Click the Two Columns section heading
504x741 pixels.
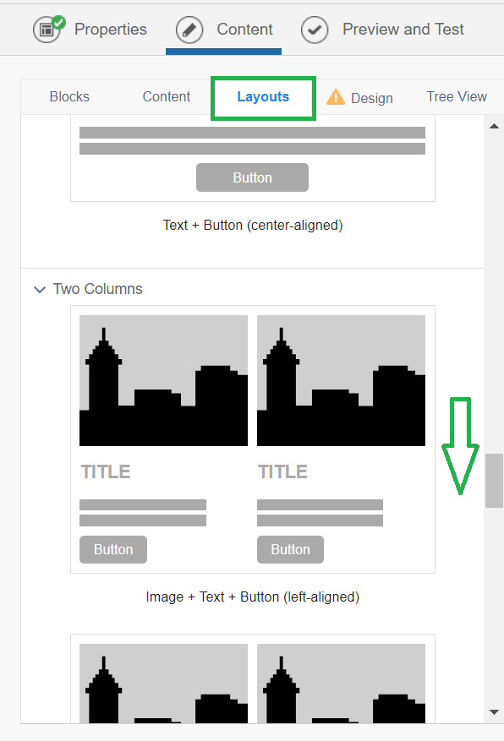pyautogui.click(x=97, y=289)
